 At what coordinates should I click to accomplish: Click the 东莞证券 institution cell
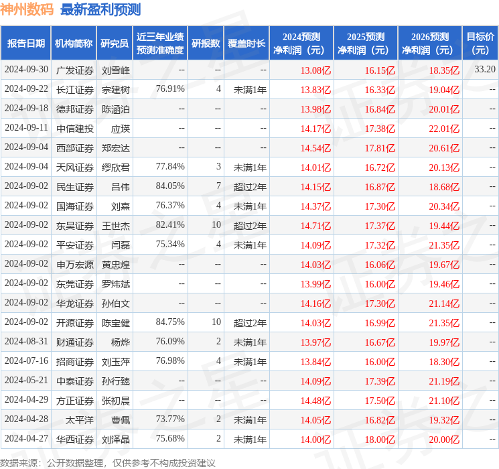(75, 284)
